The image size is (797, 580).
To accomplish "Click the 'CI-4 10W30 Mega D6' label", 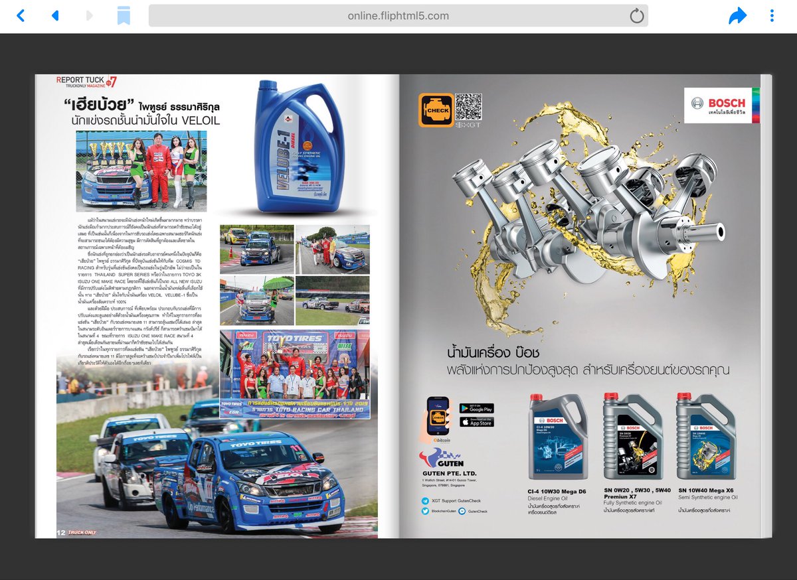I will [x=557, y=492].
